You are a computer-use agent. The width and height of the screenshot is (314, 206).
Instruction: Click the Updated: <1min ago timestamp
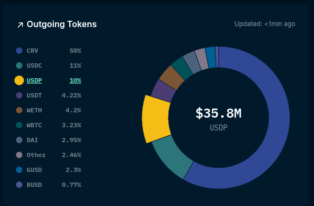tap(265, 24)
